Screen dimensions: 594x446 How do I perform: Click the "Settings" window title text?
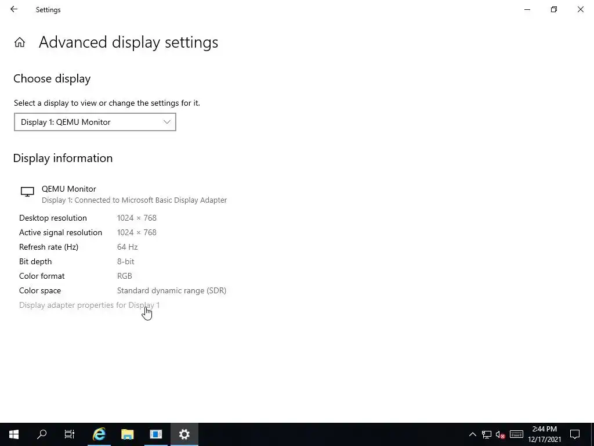[48, 10]
